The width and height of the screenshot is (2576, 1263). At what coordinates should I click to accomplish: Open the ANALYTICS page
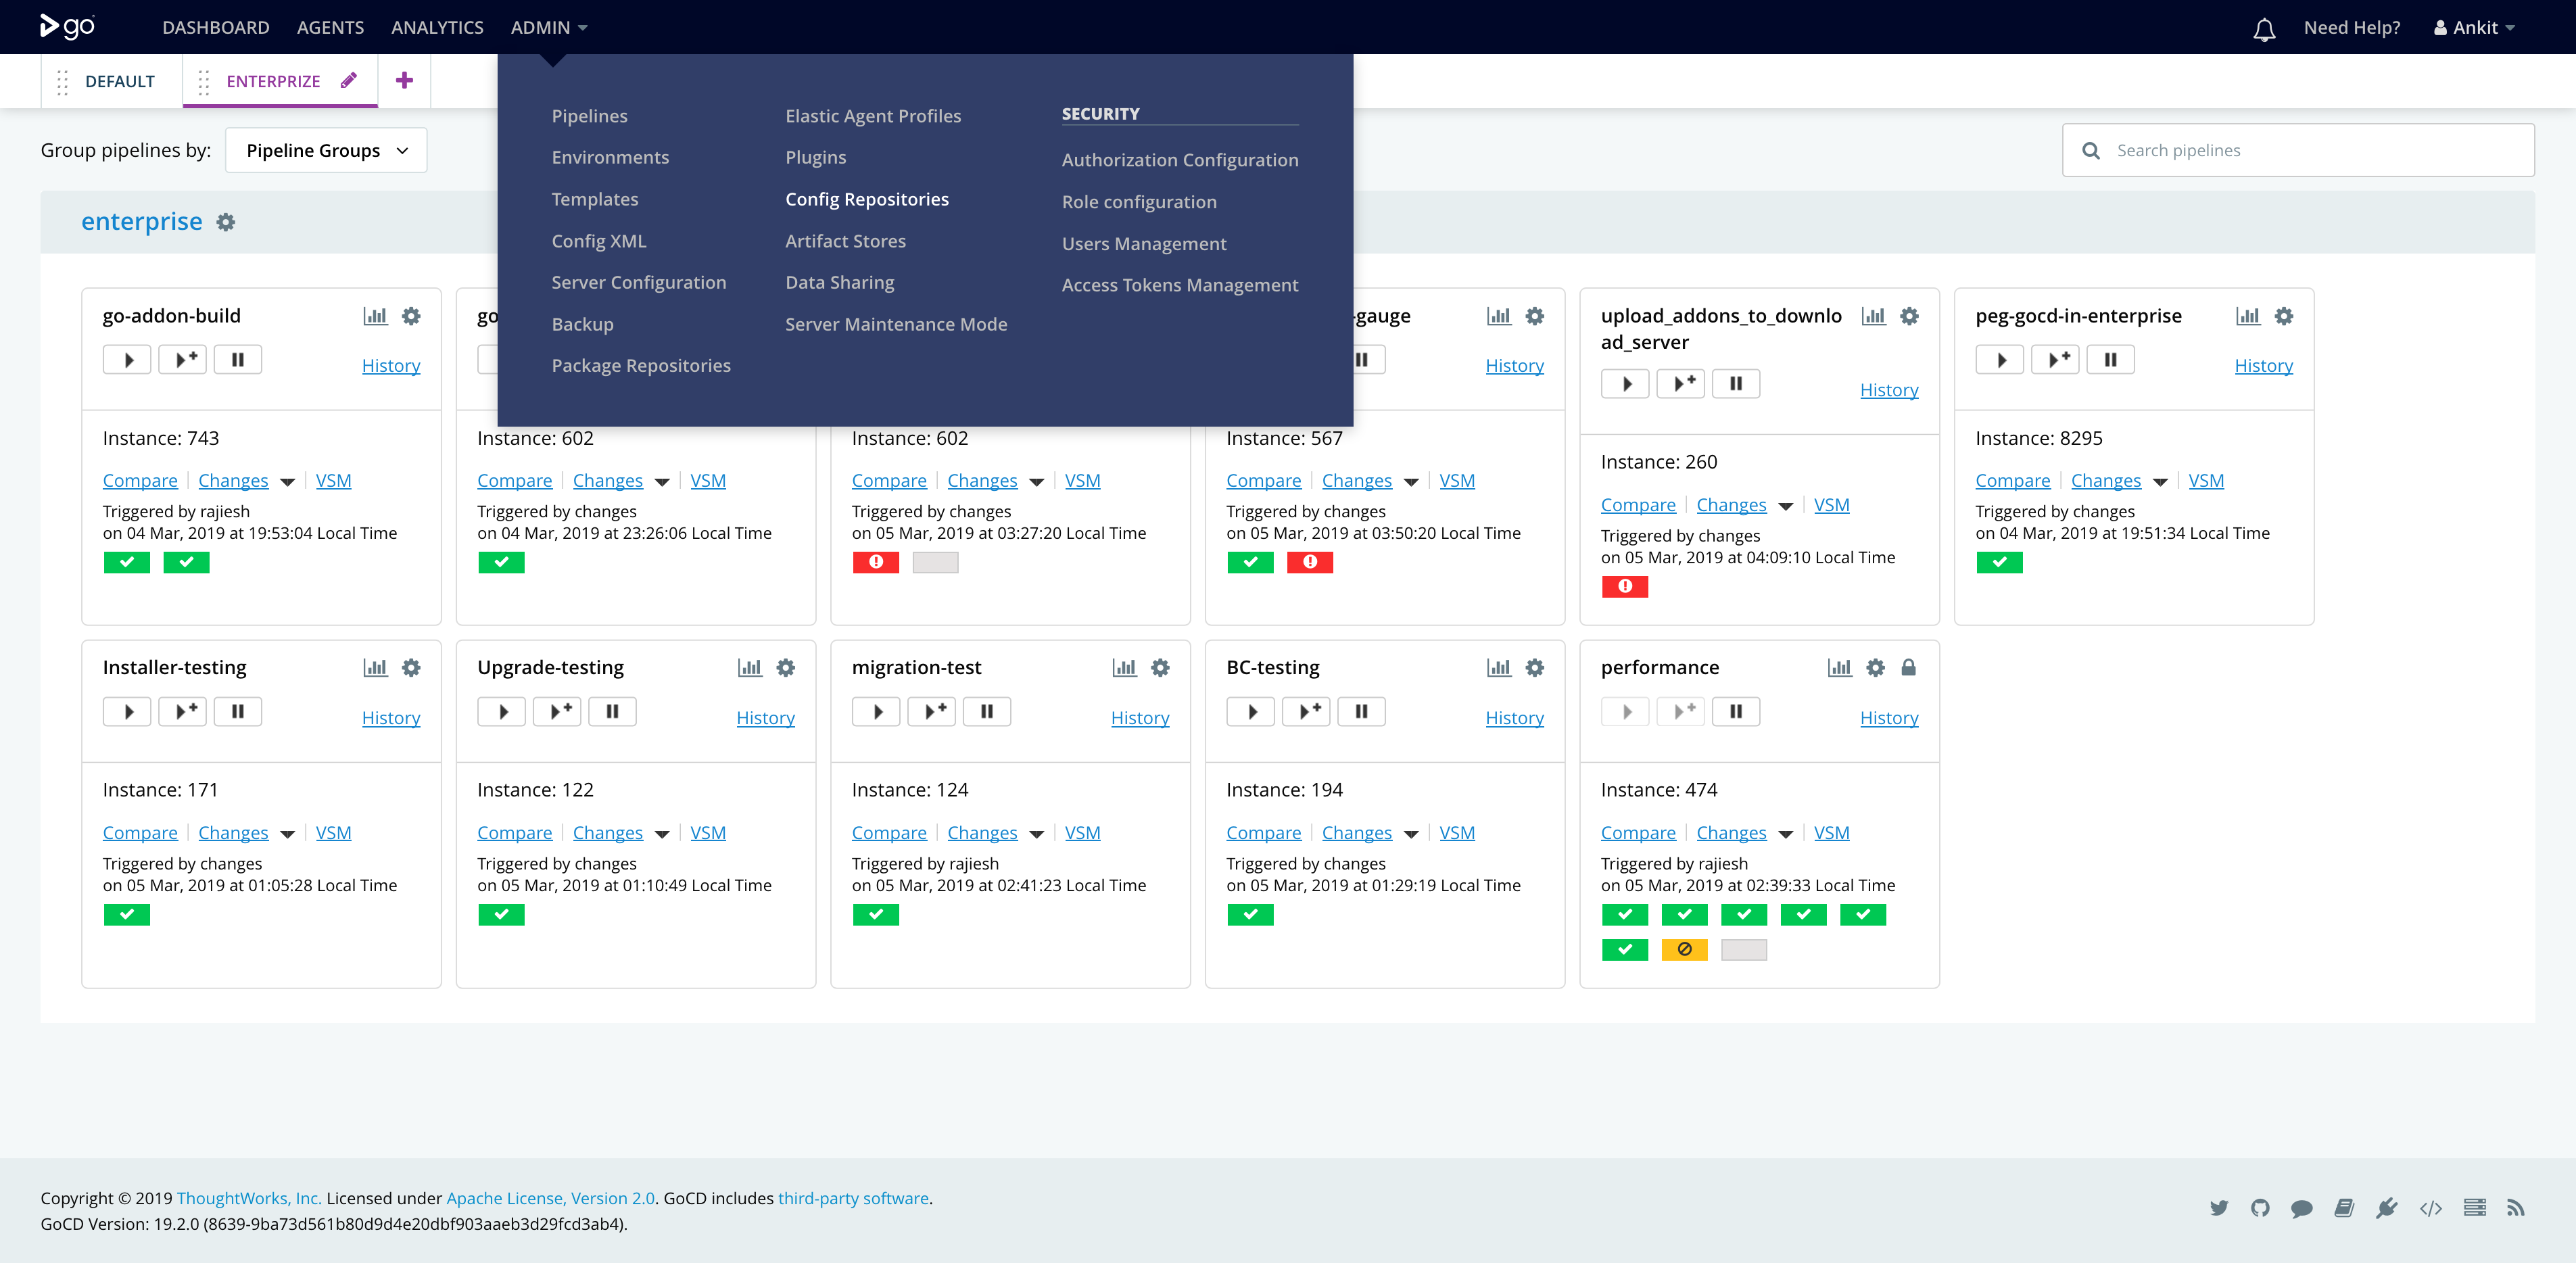point(437,28)
